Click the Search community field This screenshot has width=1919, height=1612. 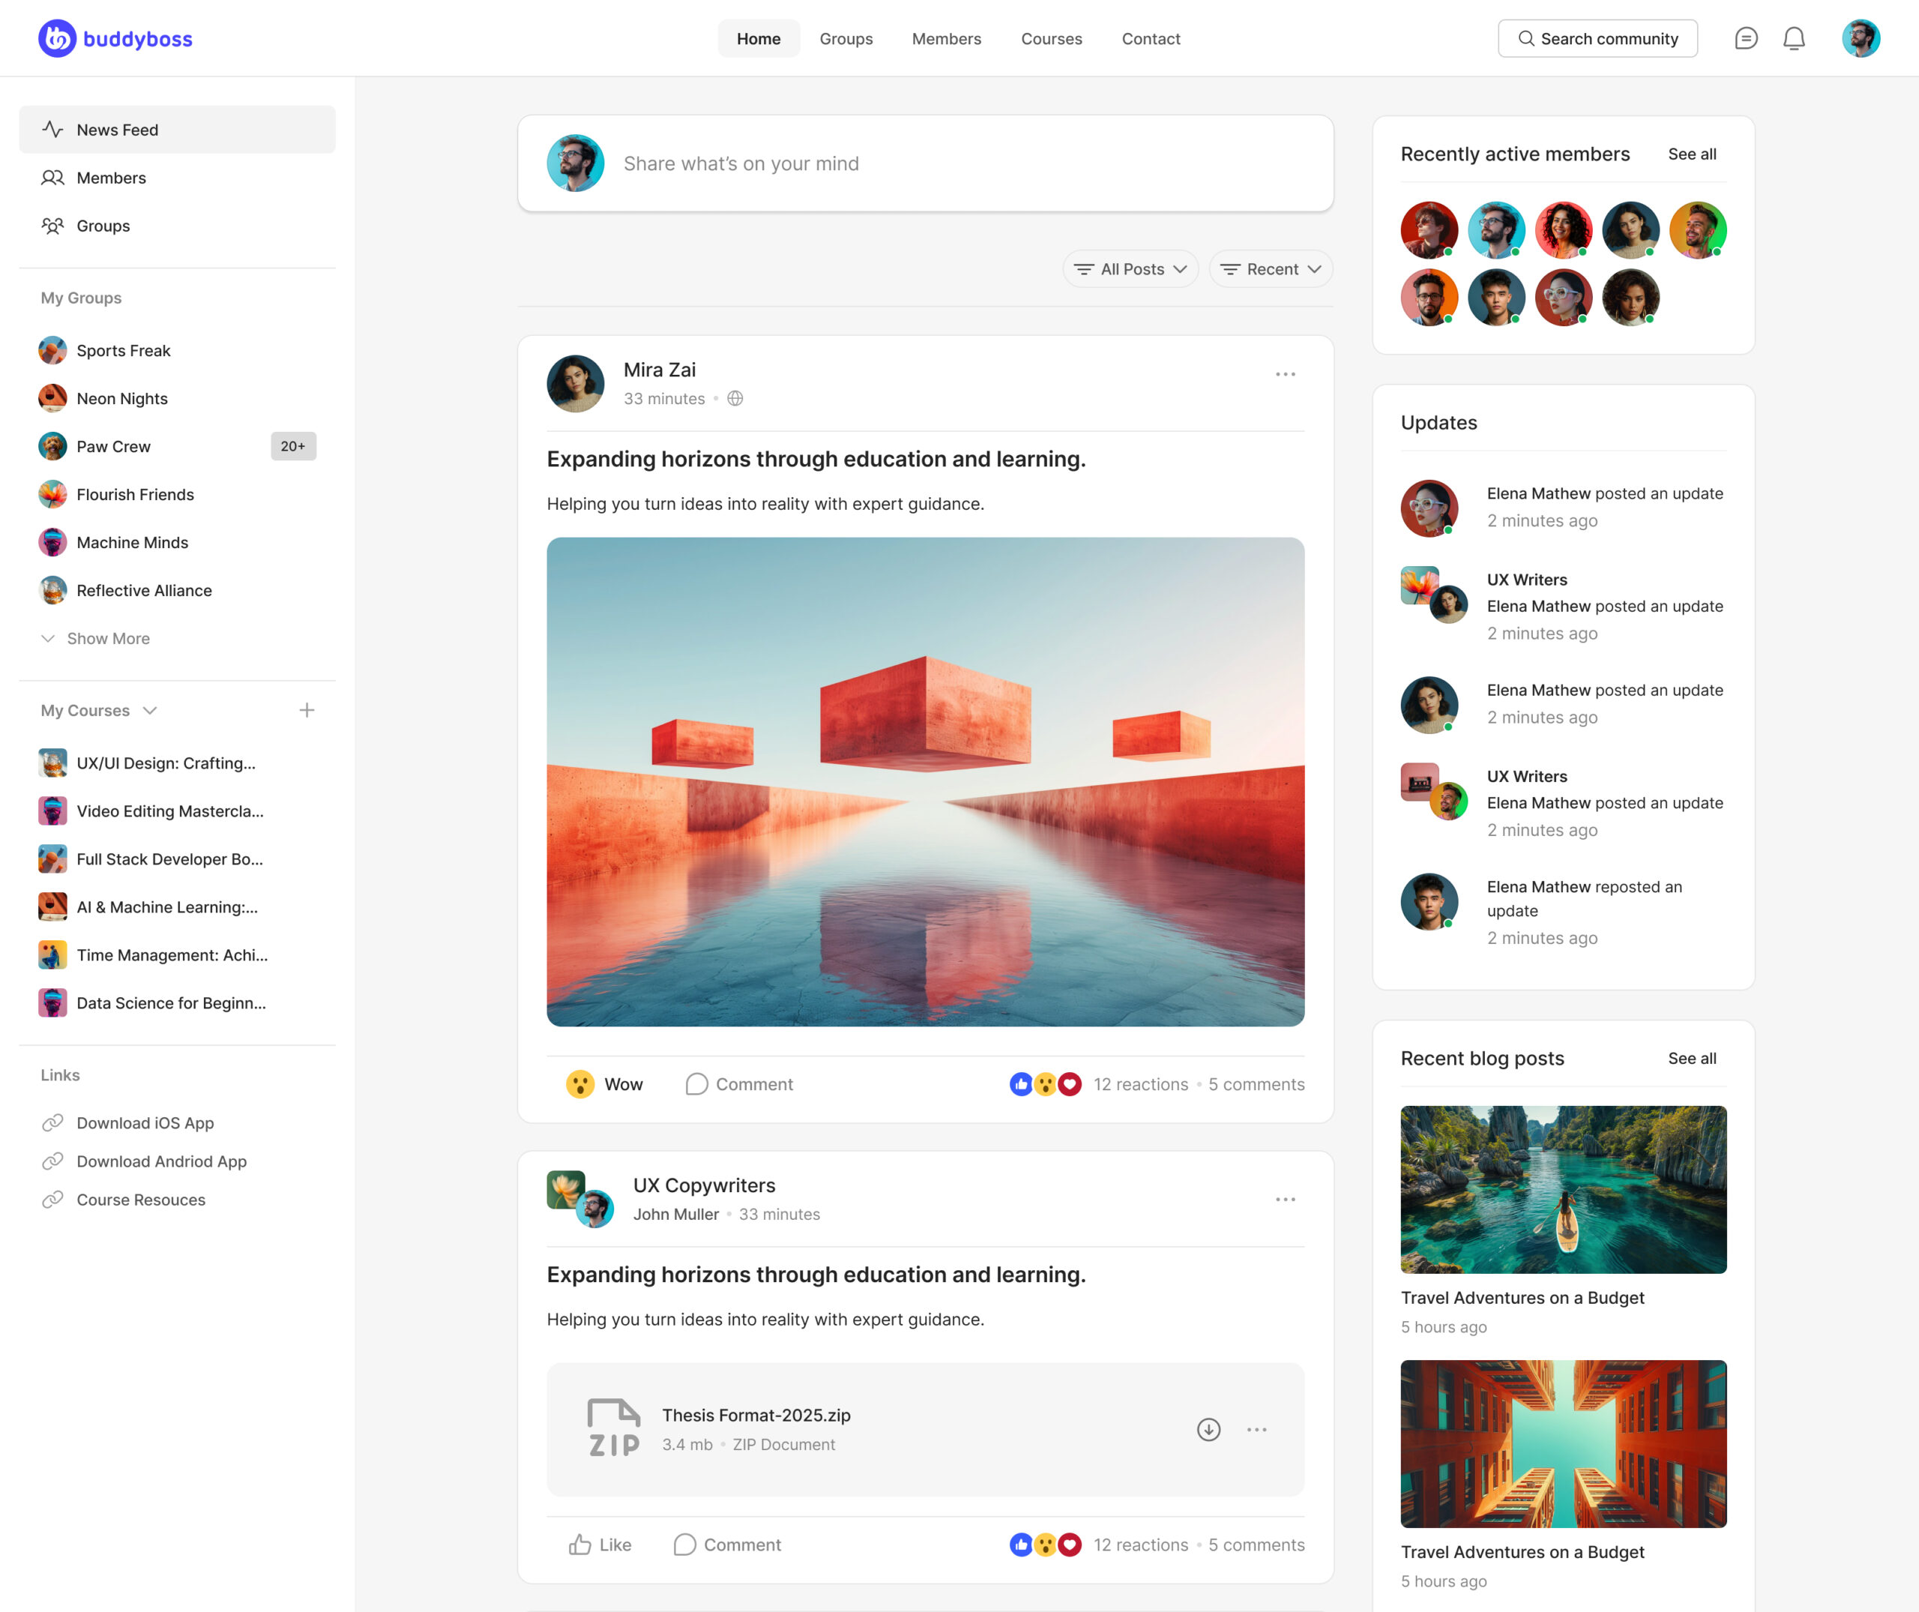[1597, 38]
